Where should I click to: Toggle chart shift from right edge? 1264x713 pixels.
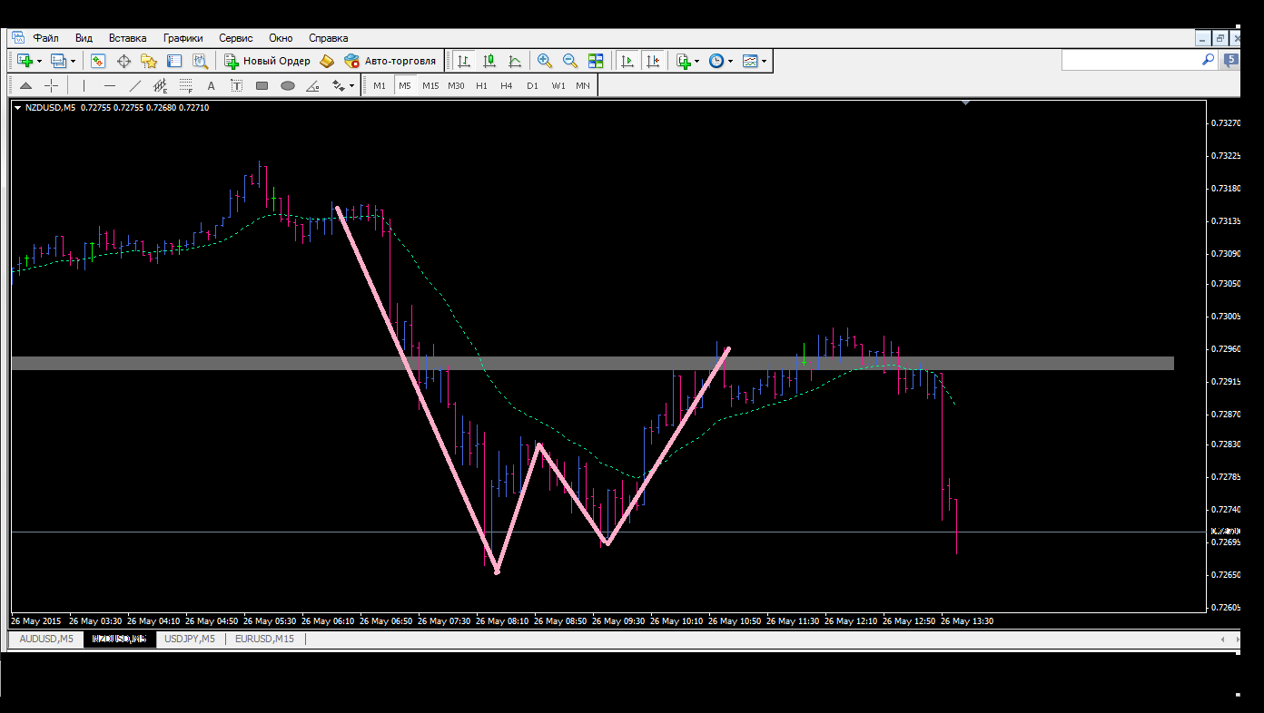point(653,61)
